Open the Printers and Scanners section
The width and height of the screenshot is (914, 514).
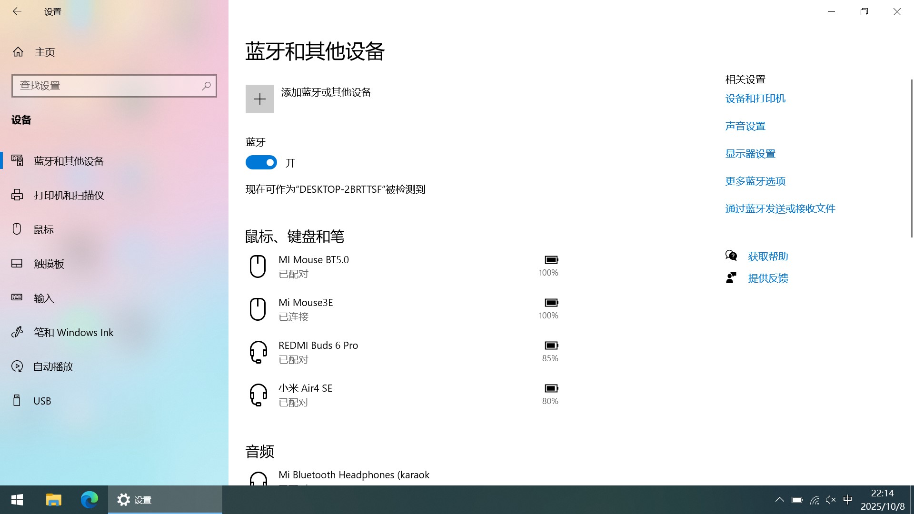point(69,195)
